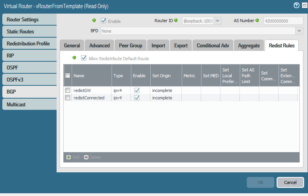Toggle Allow Redistribute Default Route checkbox
This screenshot has width=308, height=196.
click(x=84, y=58)
